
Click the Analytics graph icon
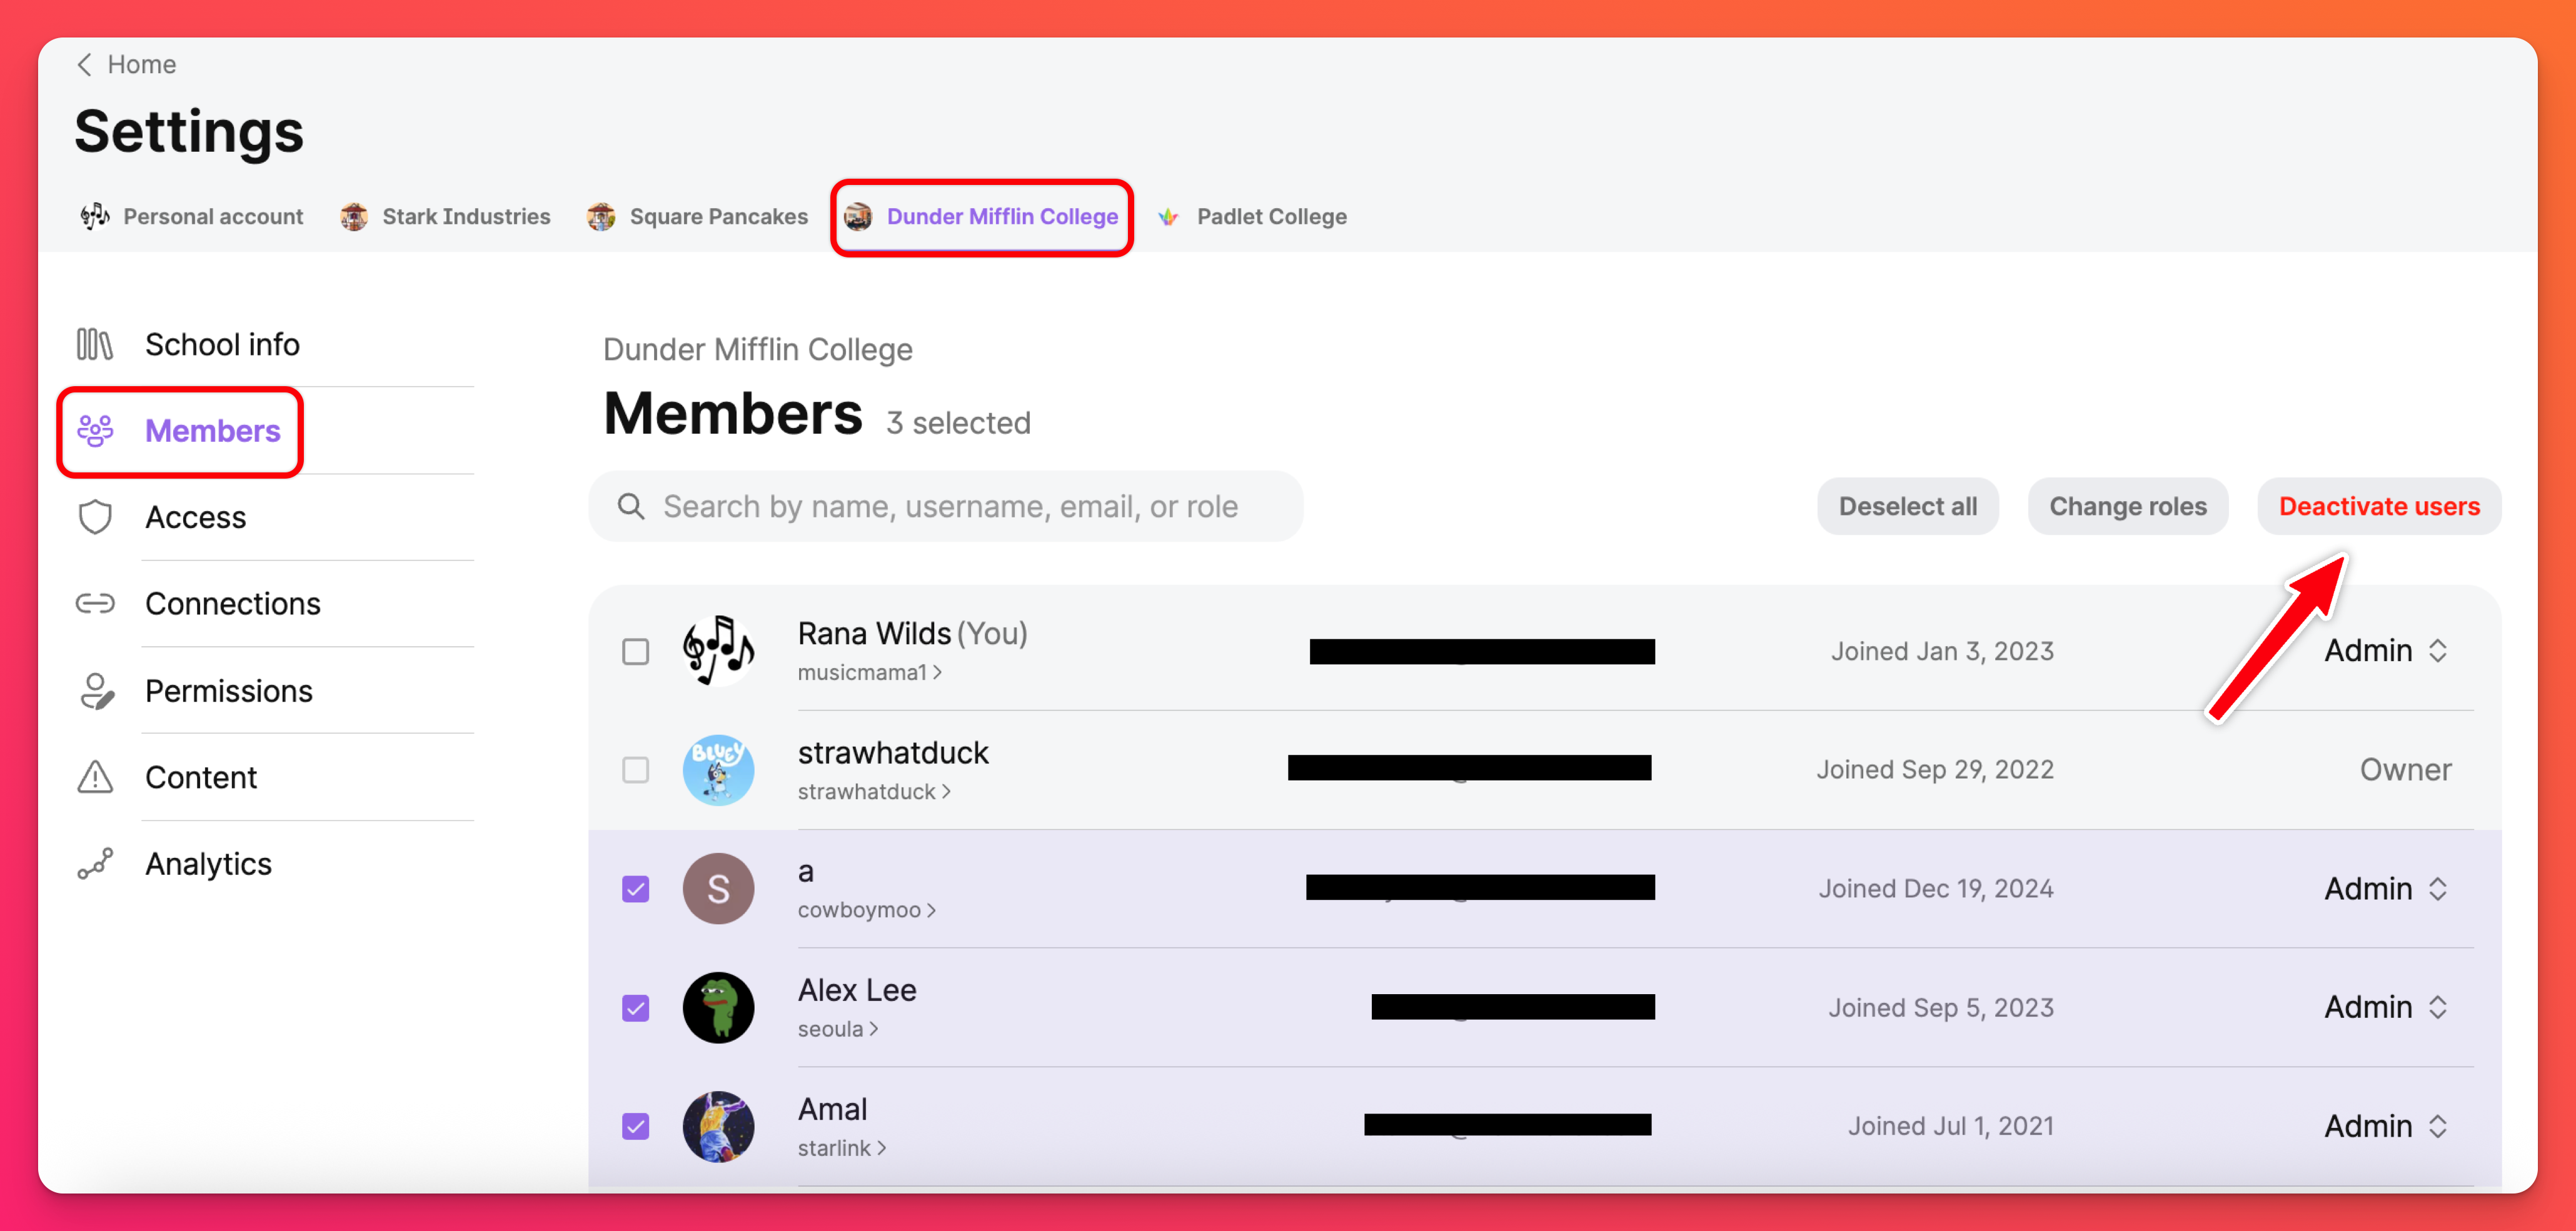click(x=95, y=864)
